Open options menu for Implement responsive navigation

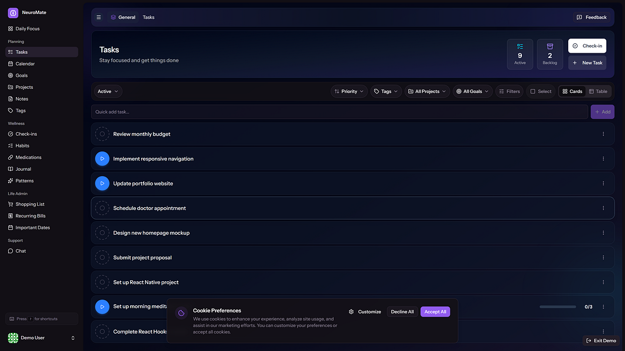click(x=603, y=159)
